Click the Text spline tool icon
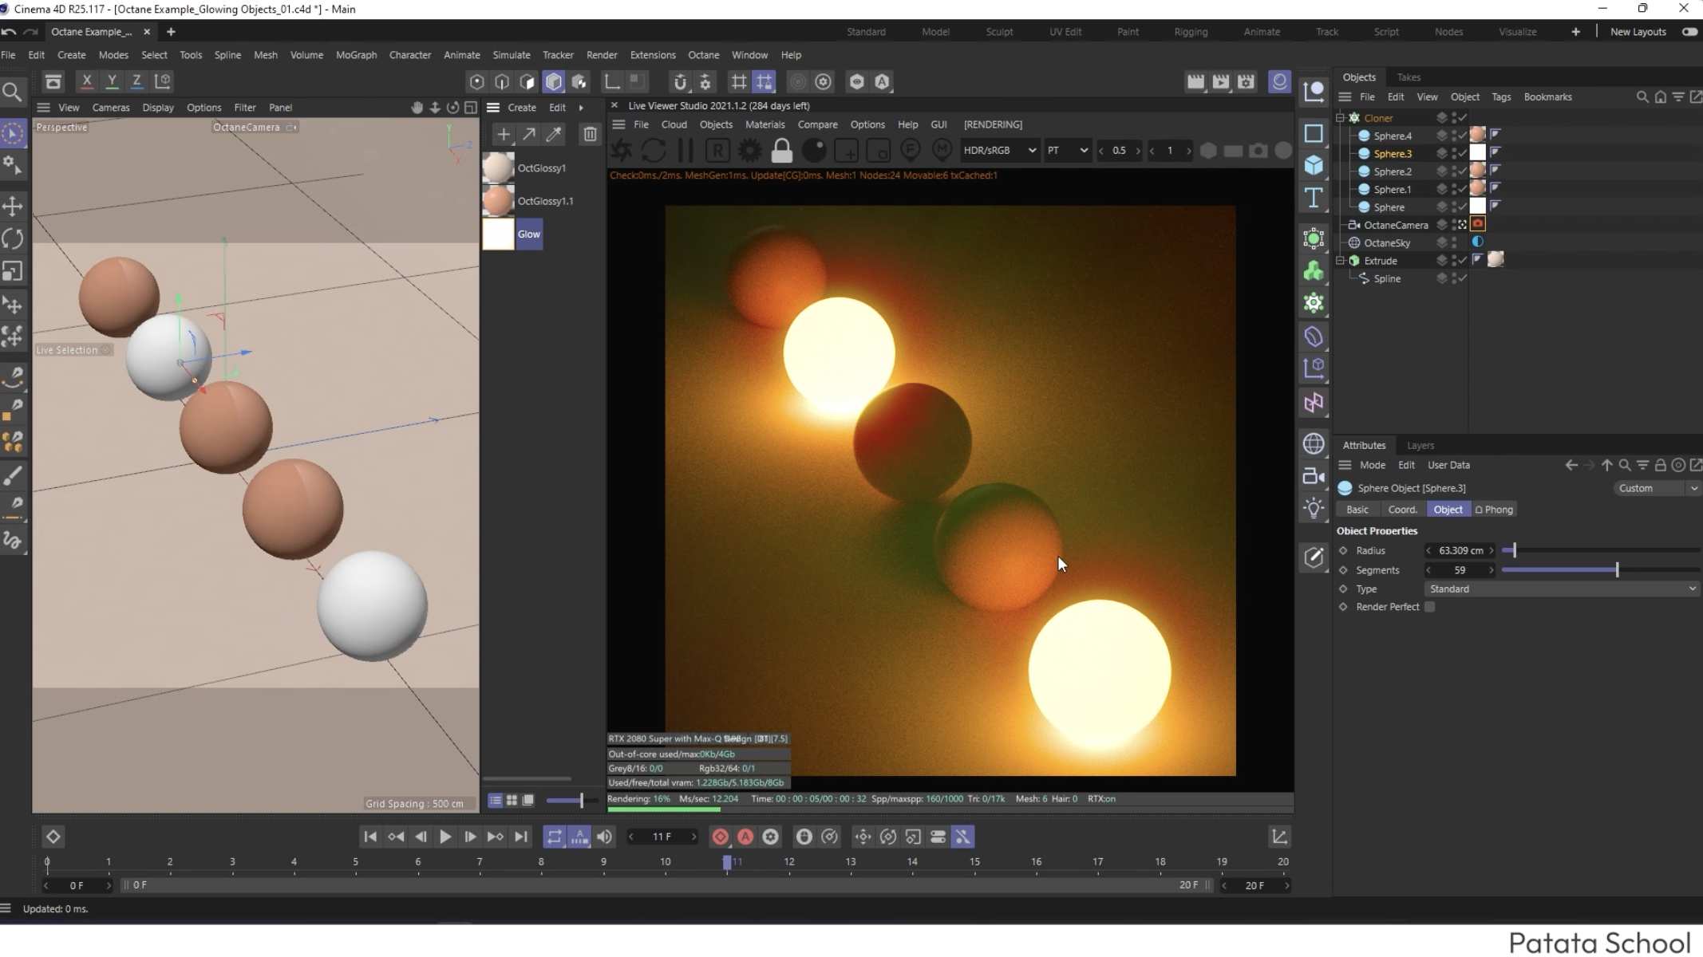The image size is (1703, 957). tap(1314, 198)
